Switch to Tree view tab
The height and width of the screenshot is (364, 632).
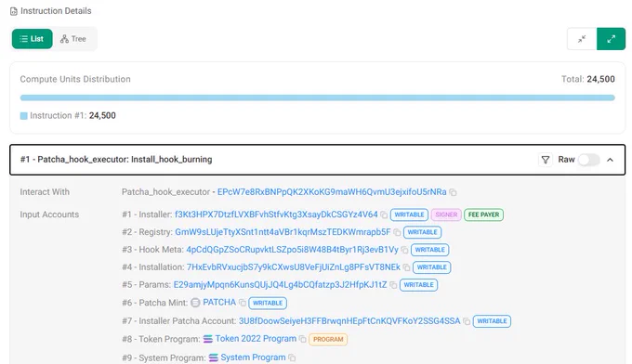coord(73,39)
